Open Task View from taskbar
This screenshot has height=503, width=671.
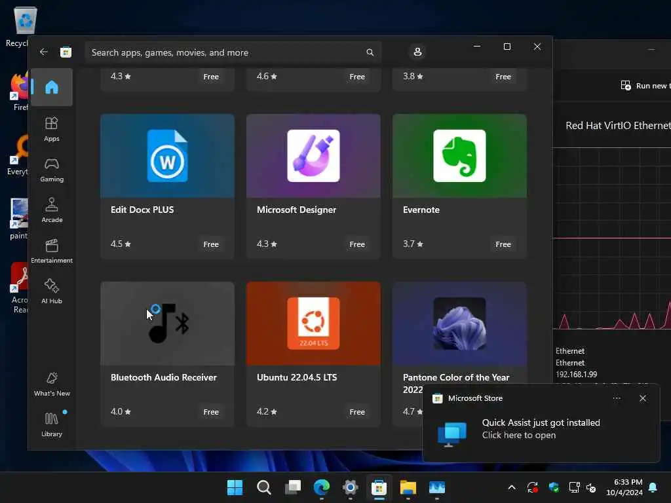[x=293, y=487]
